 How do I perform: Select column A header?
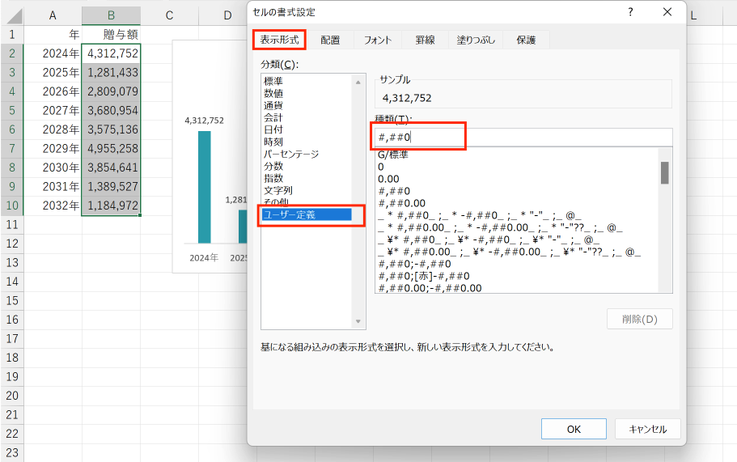[53, 16]
